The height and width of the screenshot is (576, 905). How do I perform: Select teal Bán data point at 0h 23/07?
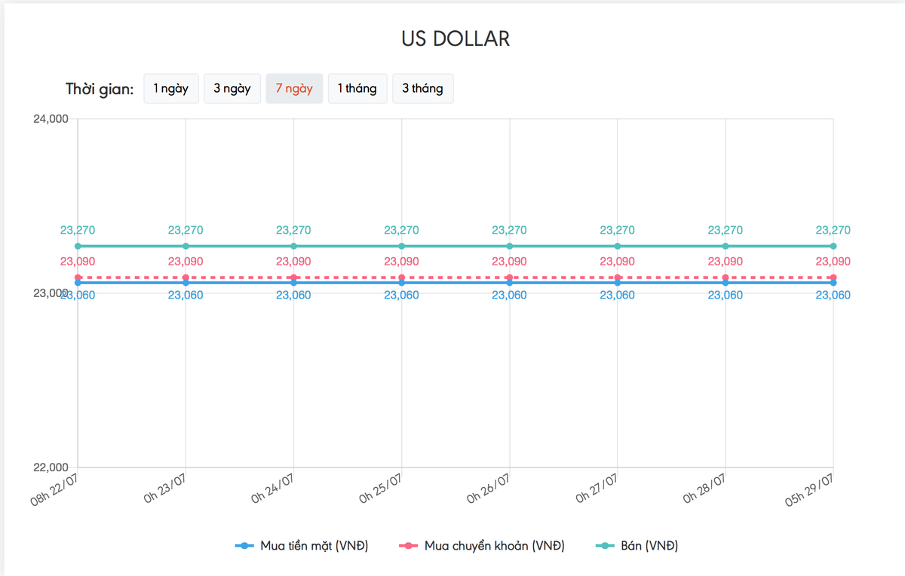coord(186,247)
